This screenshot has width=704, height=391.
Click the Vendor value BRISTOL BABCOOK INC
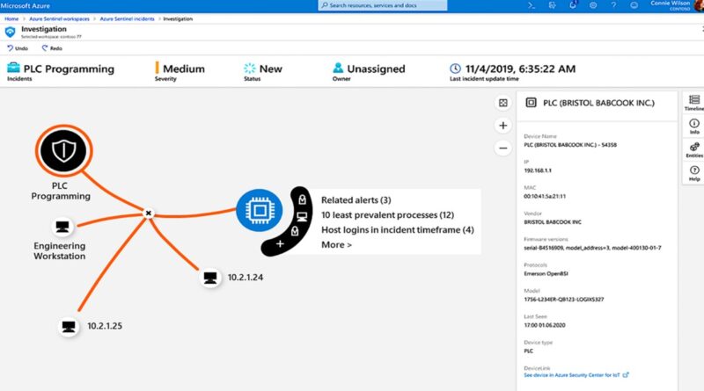coord(553,222)
